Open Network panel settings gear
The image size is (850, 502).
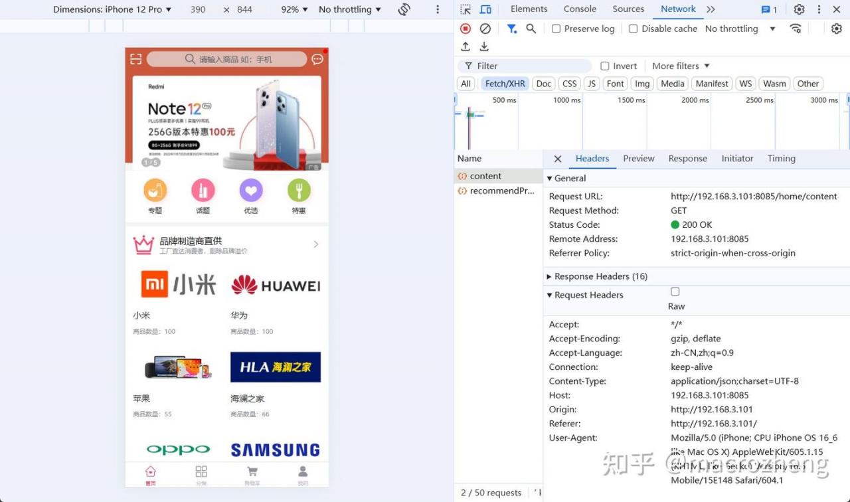pyautogui.click(x=837, y=29)
